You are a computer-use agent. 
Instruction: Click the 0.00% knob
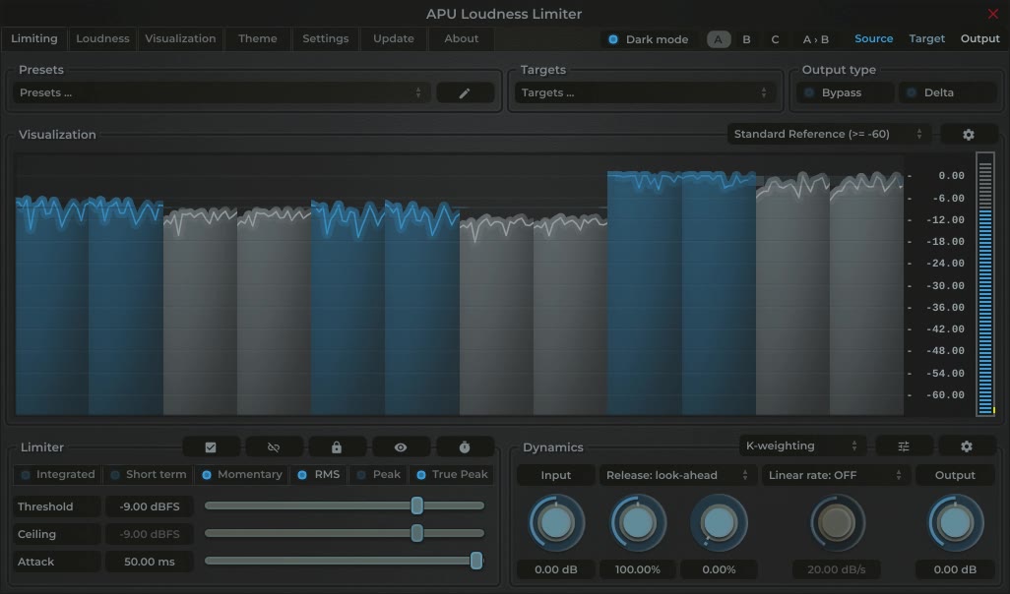click(x=719, y=523)
